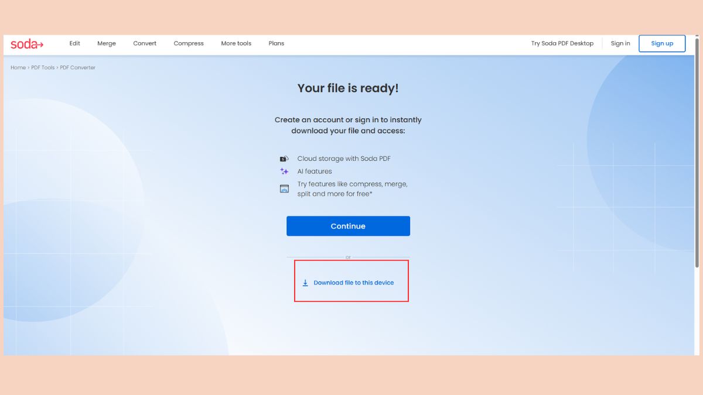Click the download arrow icon
Viewport: 703px width, 395px height.
point(305,283)
